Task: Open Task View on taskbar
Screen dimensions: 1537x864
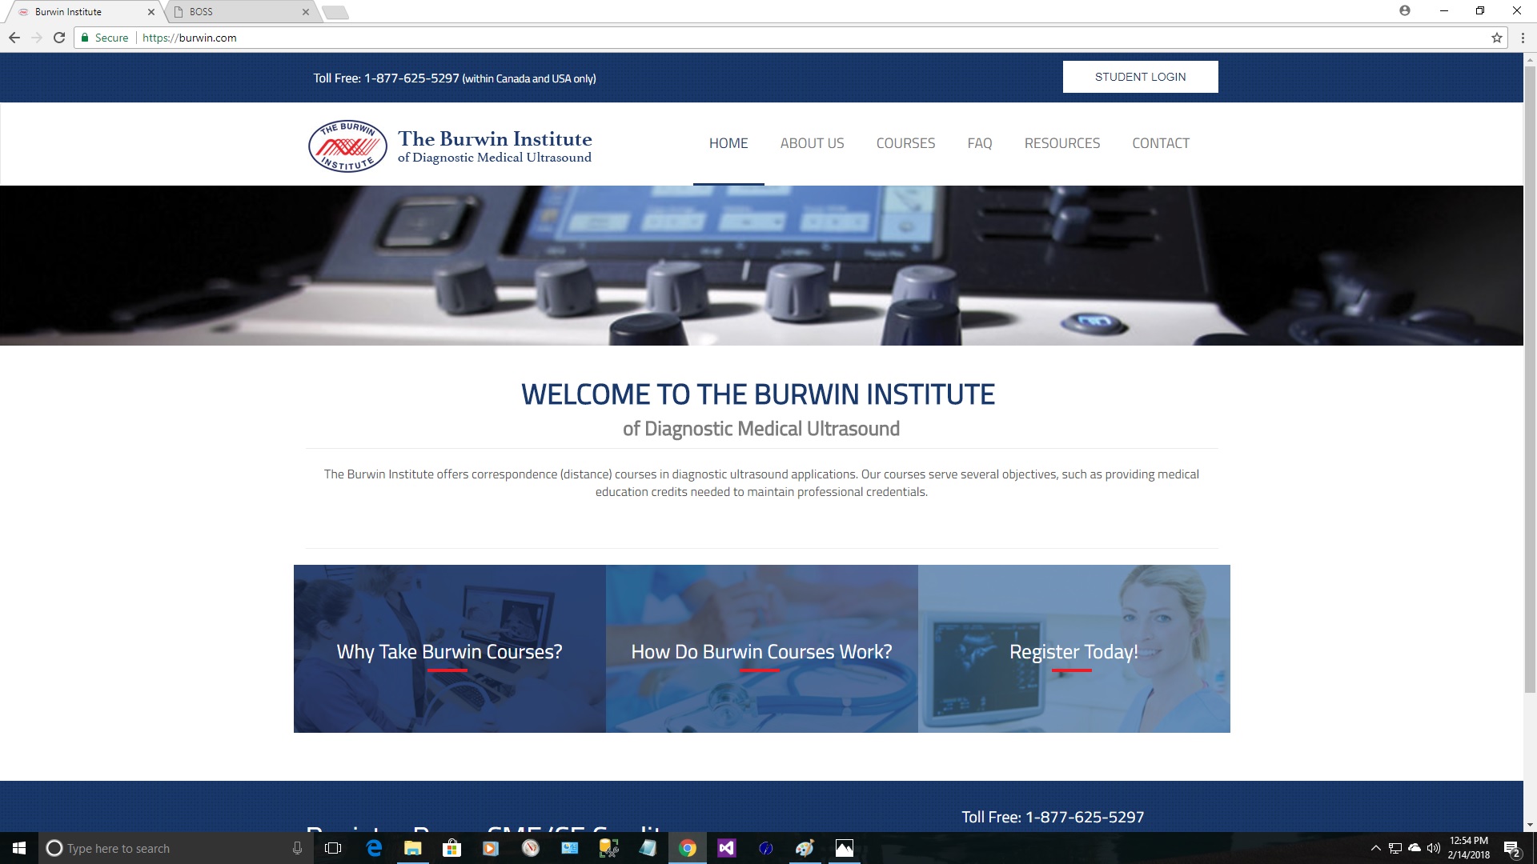Action: pos(333,848)
